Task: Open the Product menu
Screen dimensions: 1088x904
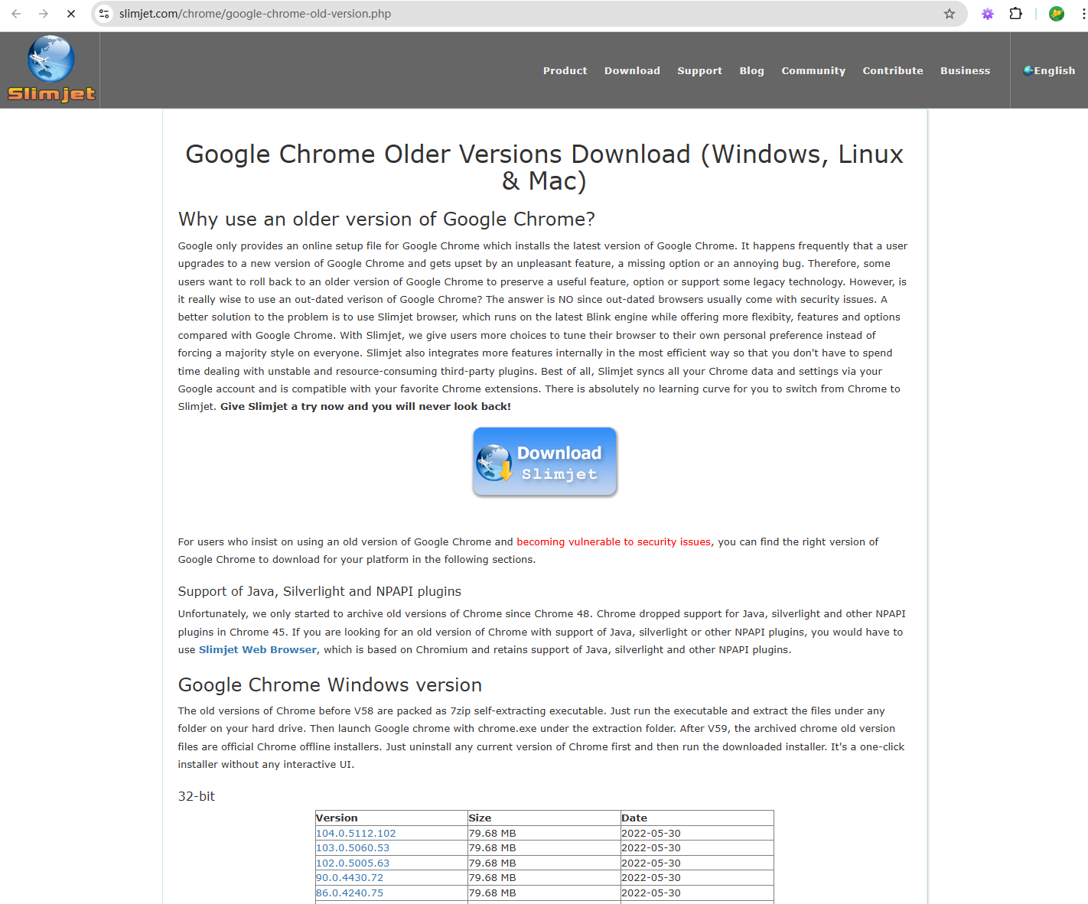Action: (x=565, y=70)
